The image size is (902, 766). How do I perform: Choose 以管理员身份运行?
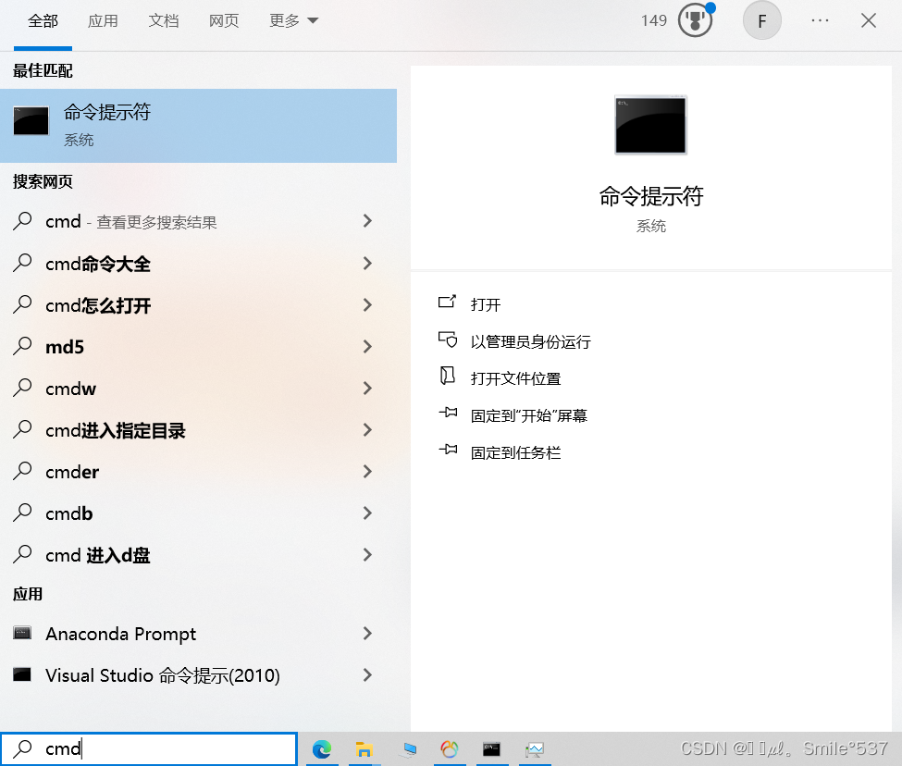514,341
